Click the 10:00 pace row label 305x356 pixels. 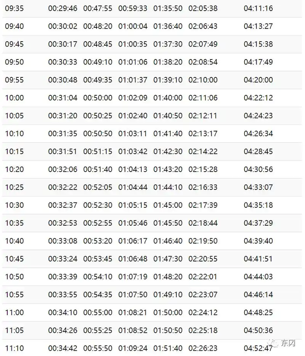[14, 98]
